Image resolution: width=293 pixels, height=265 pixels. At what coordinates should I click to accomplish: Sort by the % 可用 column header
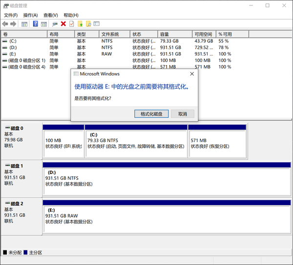tap(232, 34)
